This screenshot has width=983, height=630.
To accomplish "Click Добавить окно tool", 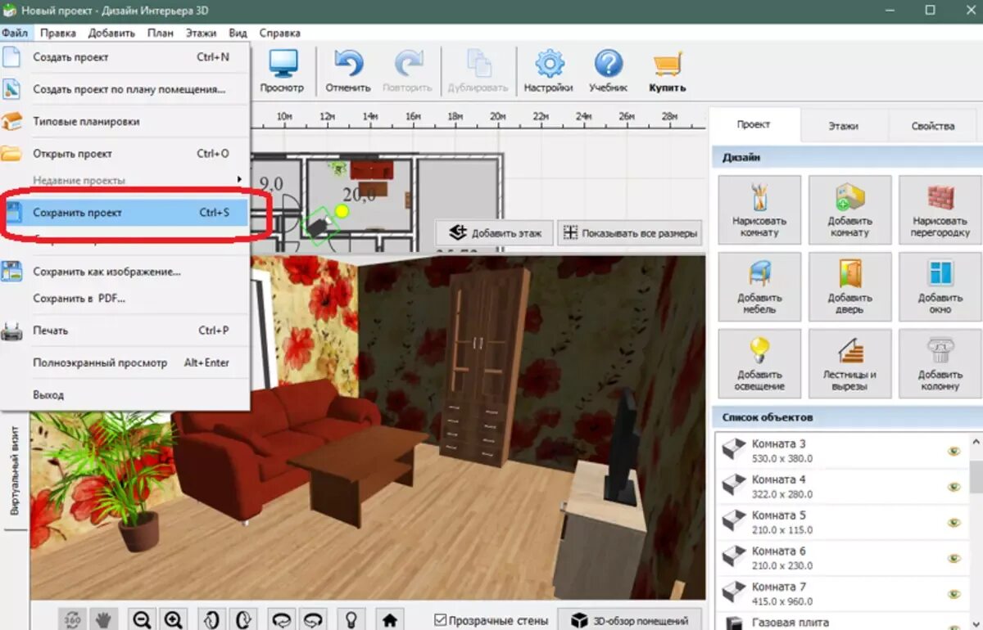I will click(x=940, y=287).
